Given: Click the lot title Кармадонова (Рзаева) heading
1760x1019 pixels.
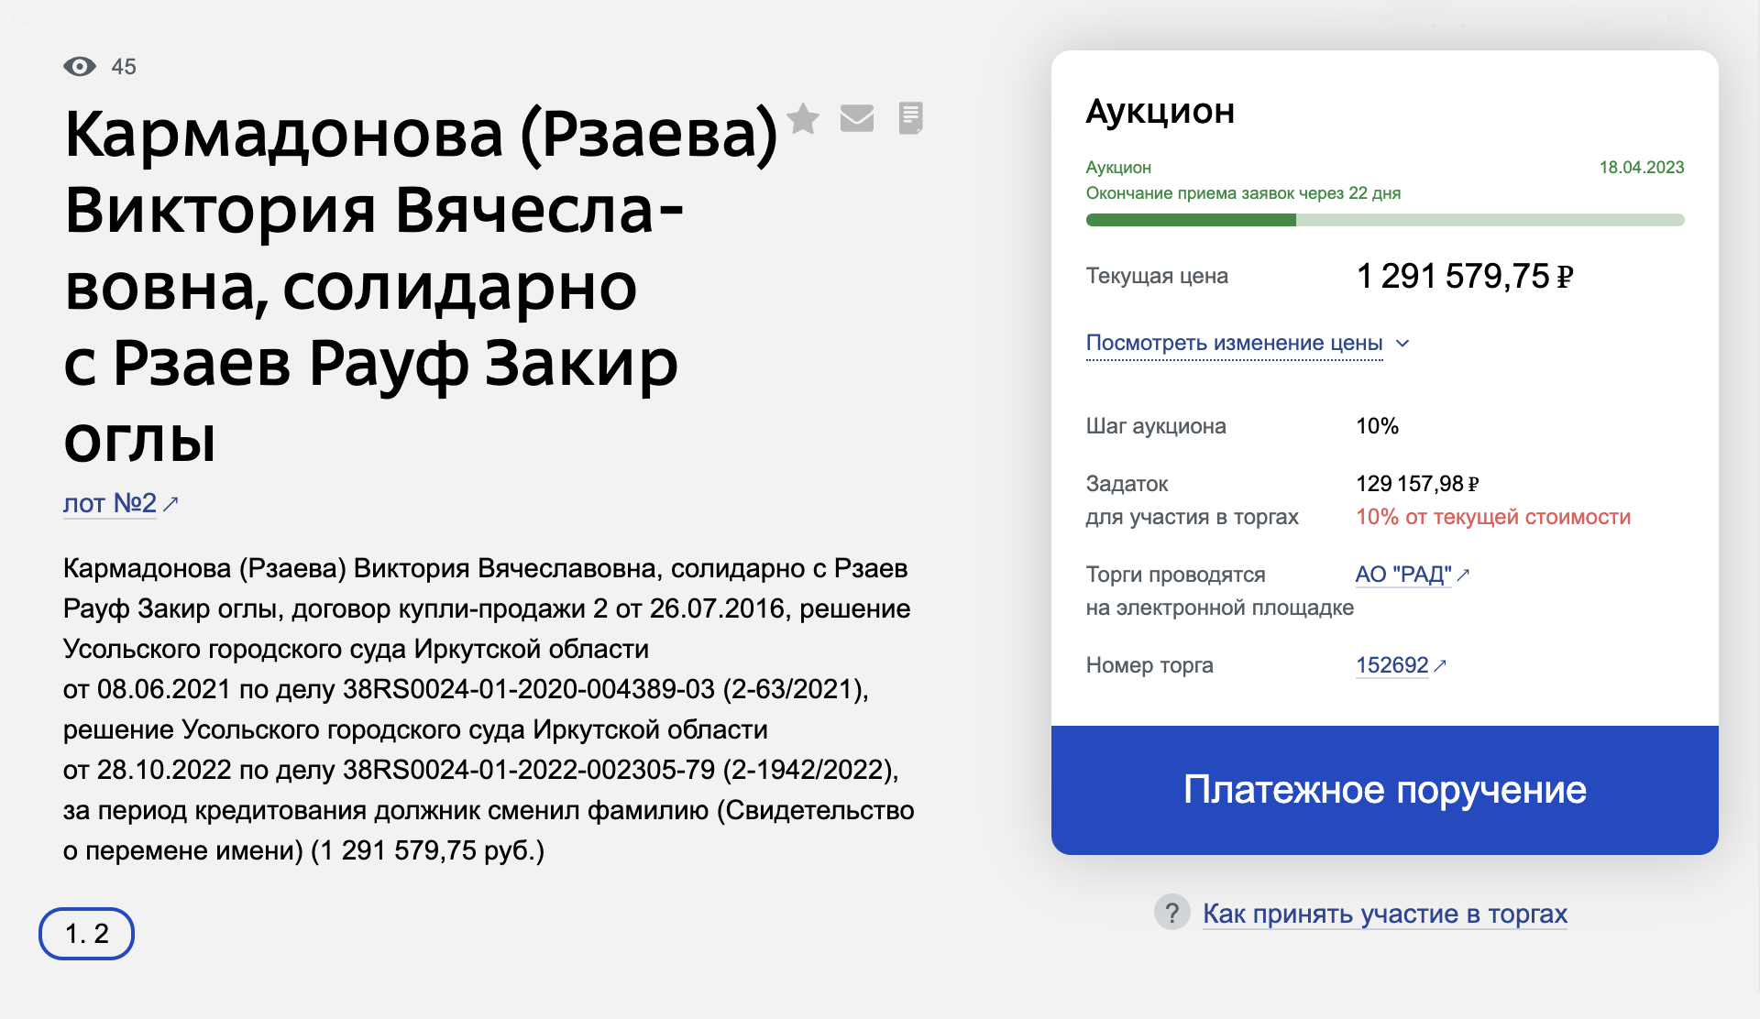Looking at the screenshot, I should click(421, 286).
